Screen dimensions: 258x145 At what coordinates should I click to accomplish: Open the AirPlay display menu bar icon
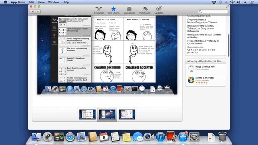coord(214,2)
